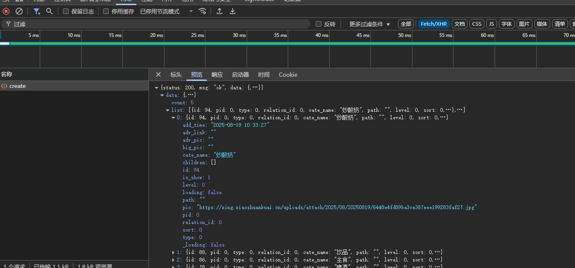The height and width of the screenshot is (268, 575).
Task: Open network conditions wifi-gear icon
Action: point(202,11)
